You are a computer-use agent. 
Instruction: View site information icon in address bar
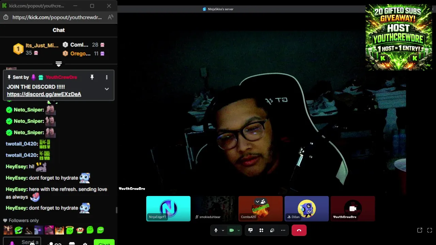coord(6,17)
